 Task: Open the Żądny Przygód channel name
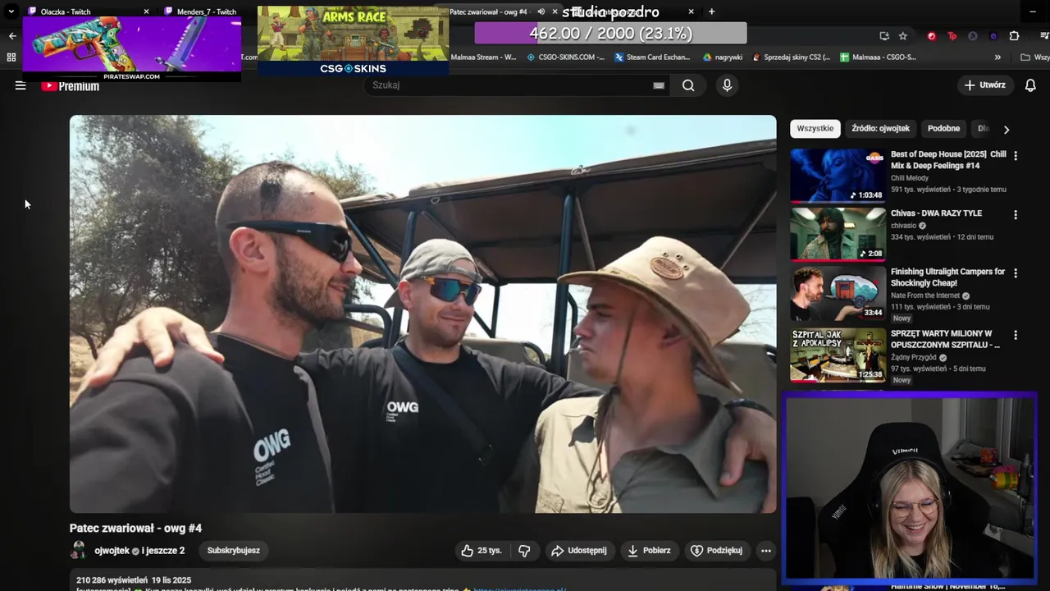tap(914, 358)
